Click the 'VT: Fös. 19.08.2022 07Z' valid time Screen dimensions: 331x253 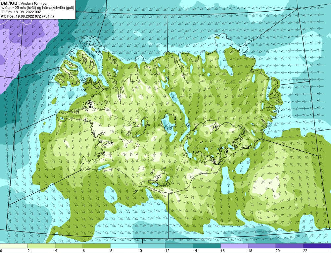(x=21, y=16)
